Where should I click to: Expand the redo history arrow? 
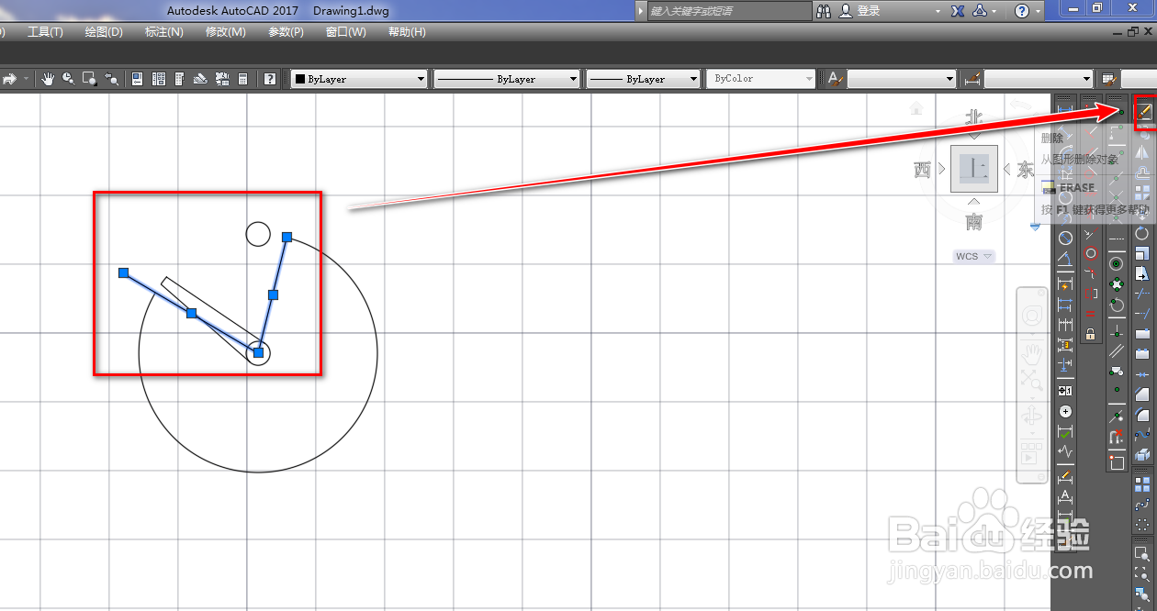[x=26, y=79]
